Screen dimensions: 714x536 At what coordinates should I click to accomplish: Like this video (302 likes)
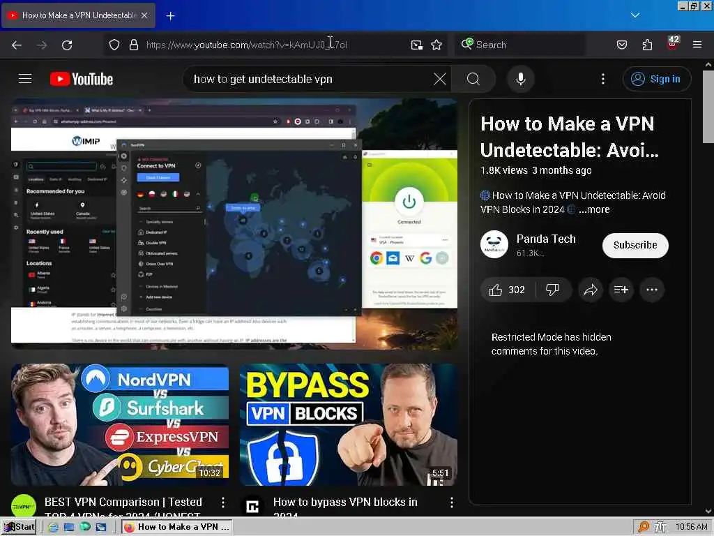[507, 290]
